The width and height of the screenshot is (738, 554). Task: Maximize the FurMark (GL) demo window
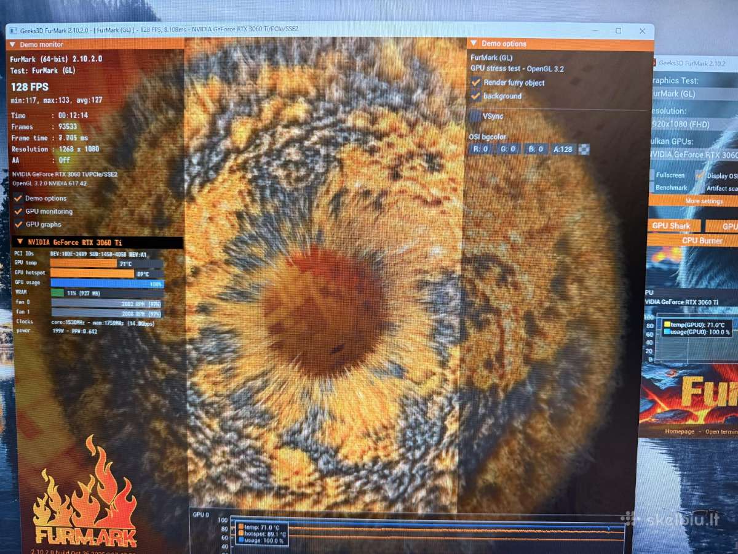618,30
